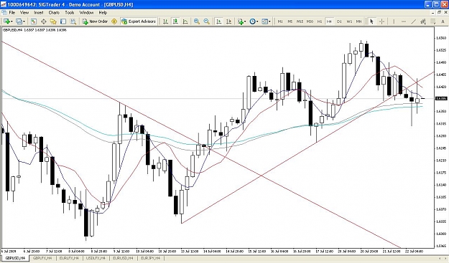Switch chart to Candlesticks mode
This screenshot has width=449, height=263.
tap(175, 21)
